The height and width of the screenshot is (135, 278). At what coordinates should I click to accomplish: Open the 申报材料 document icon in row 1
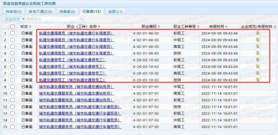click(258, 33)
